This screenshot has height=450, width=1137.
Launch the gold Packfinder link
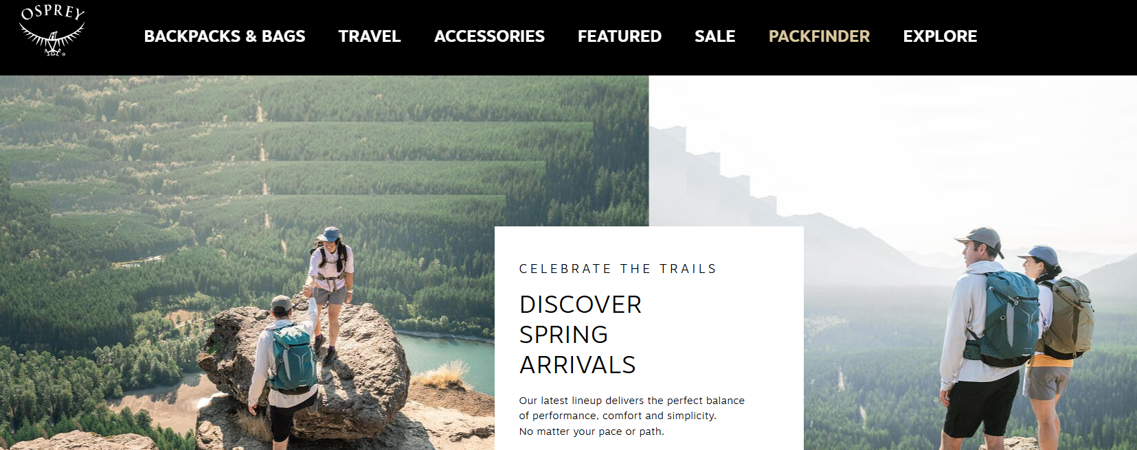point(819,36)
